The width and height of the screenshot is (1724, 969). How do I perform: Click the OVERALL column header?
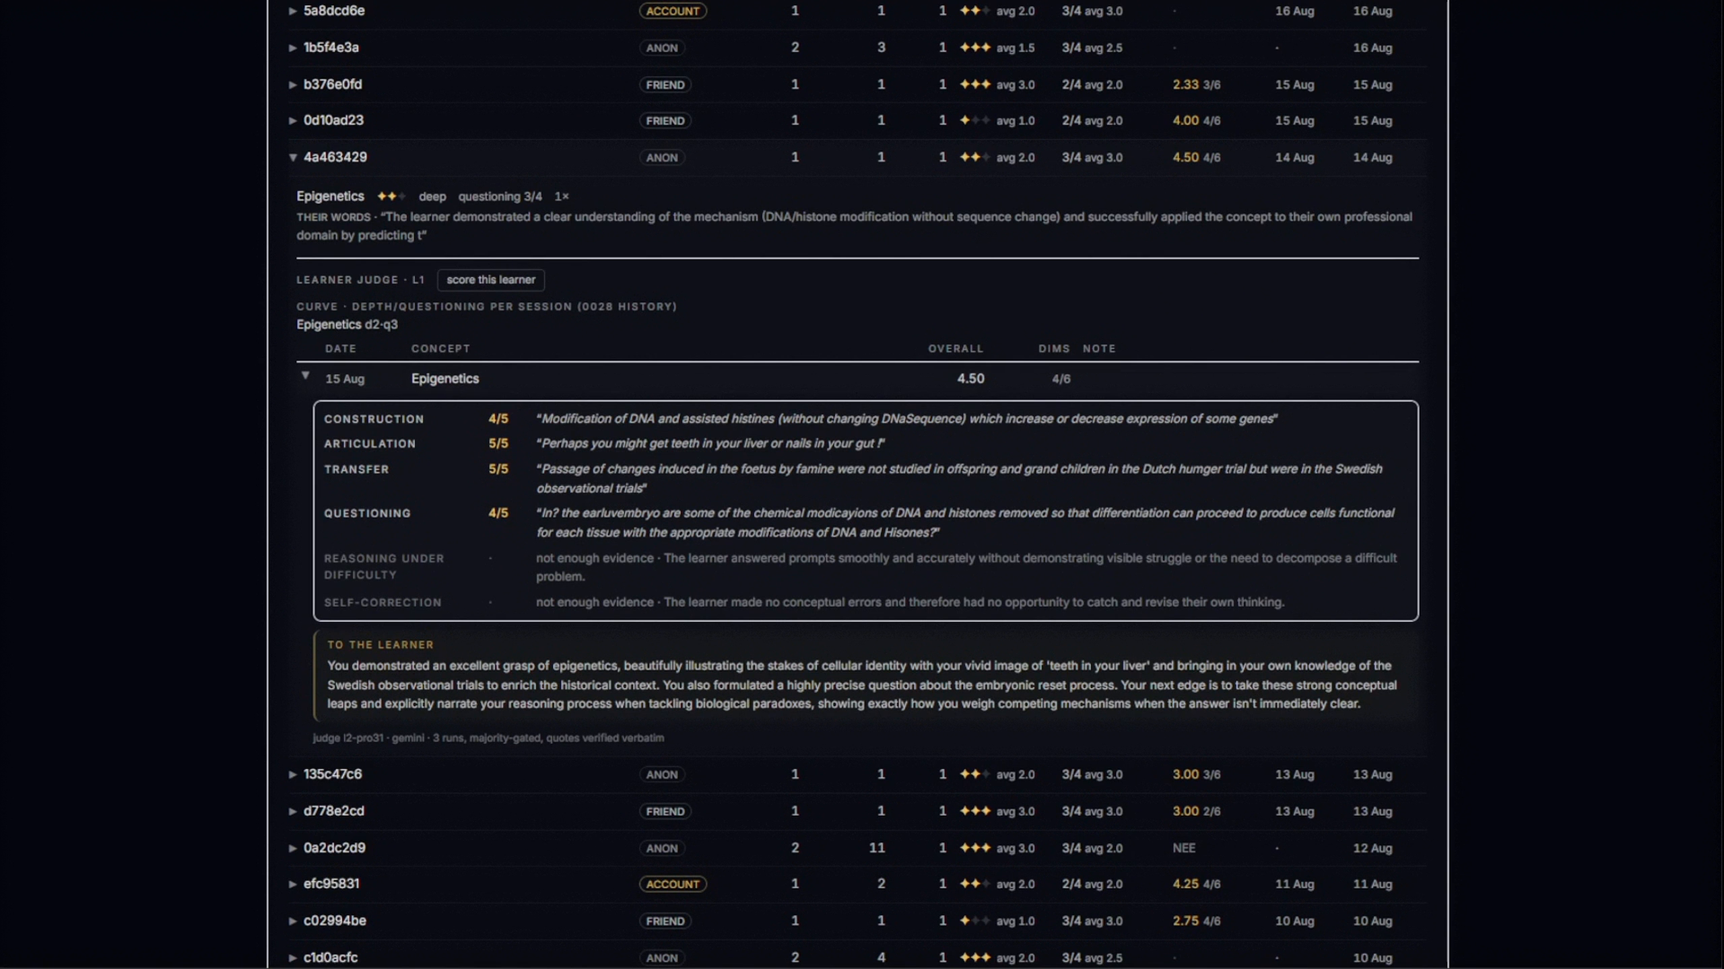click(956, 349)
